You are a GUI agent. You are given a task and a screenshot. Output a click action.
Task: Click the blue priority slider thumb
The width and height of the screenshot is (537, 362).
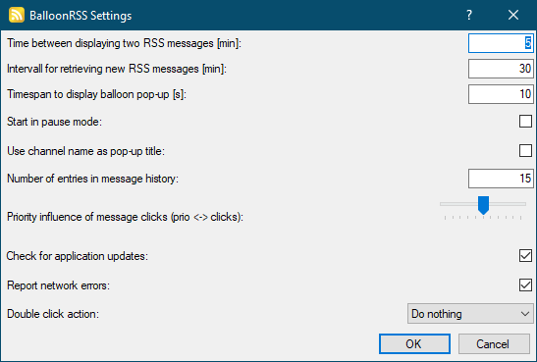point(483,205)
